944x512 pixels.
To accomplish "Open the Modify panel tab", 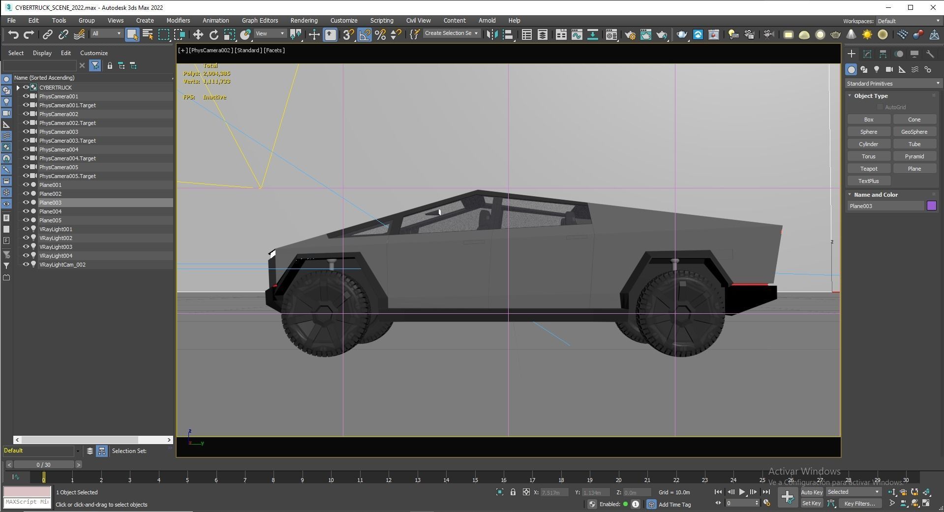I will [x=867, y=54].
